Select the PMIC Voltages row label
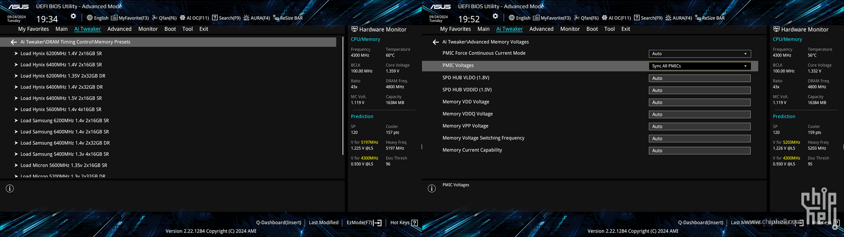The image size is (844, 237). (458, 65)
